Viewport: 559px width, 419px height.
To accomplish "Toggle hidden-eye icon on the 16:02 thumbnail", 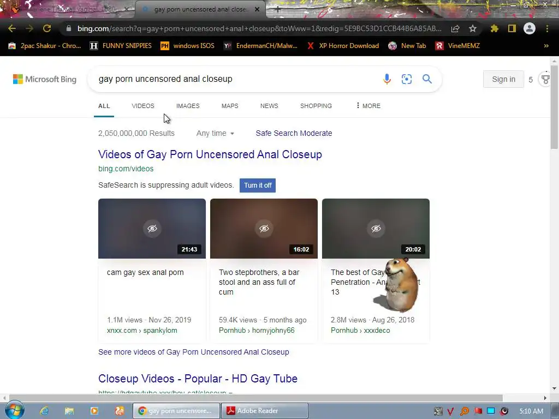I will (x=264, y=229).
